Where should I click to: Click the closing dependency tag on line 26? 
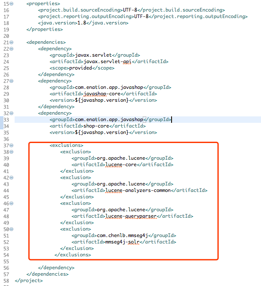[56, 74]
